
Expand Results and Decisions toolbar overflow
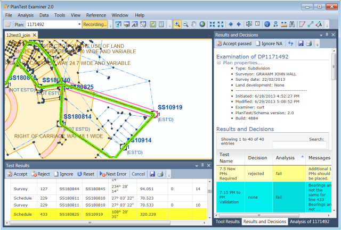[x=318, y=45]
